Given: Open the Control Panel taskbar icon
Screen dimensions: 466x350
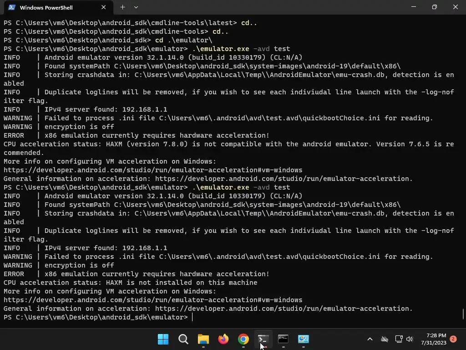Looking at the screenshot, I should pyautogui.click(x=304, y=339).
